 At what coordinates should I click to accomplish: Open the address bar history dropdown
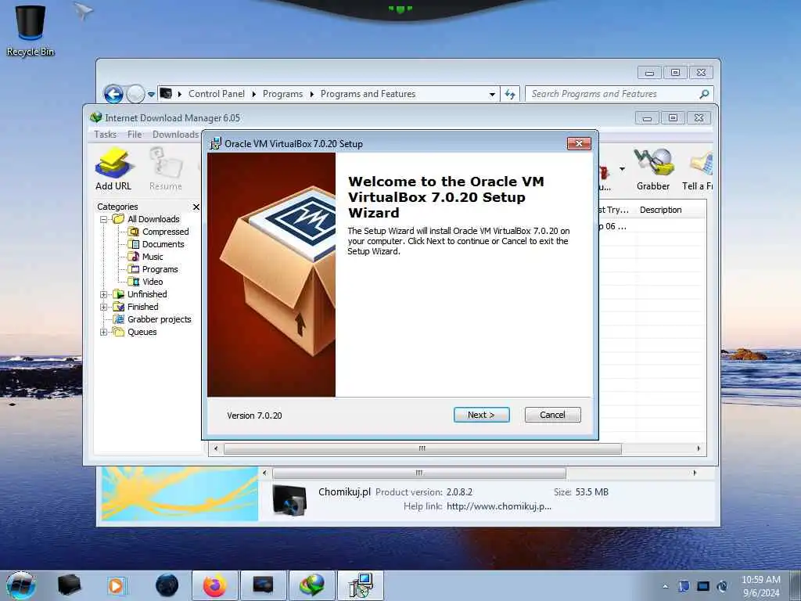click(x=492, y=95)
